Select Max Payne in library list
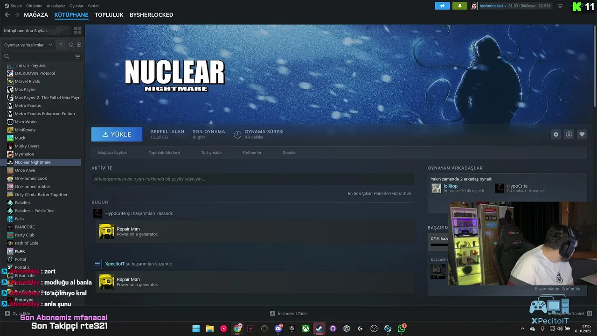Screen dimensions: 597x336 point(25,89)
